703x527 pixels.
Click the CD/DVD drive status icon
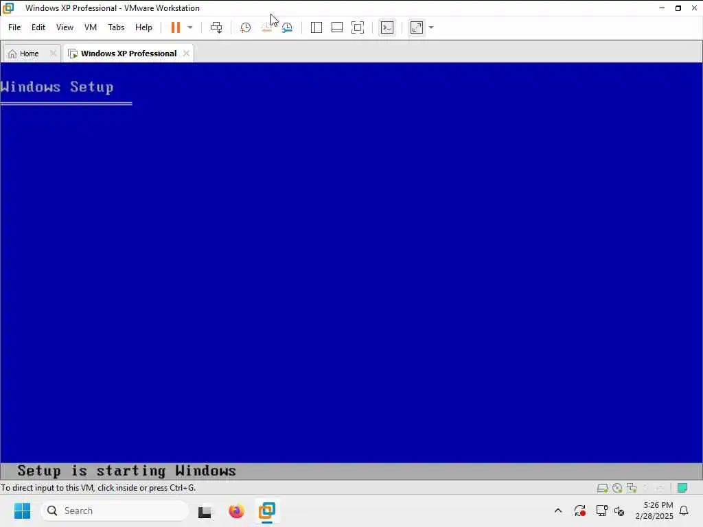tap(617, 488)
